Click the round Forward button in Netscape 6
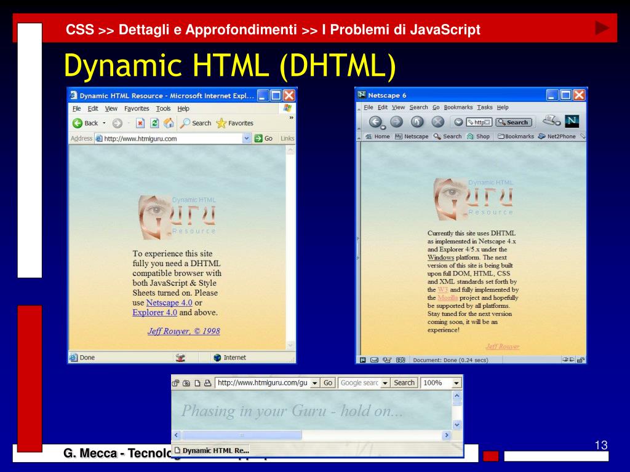Viewport: 630px width, 472px height. [397, 122]
